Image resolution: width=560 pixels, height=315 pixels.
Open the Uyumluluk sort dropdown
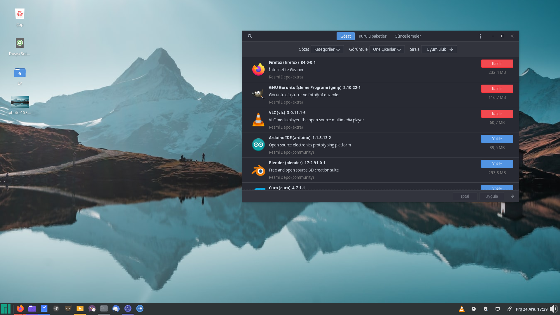[439, 49]
